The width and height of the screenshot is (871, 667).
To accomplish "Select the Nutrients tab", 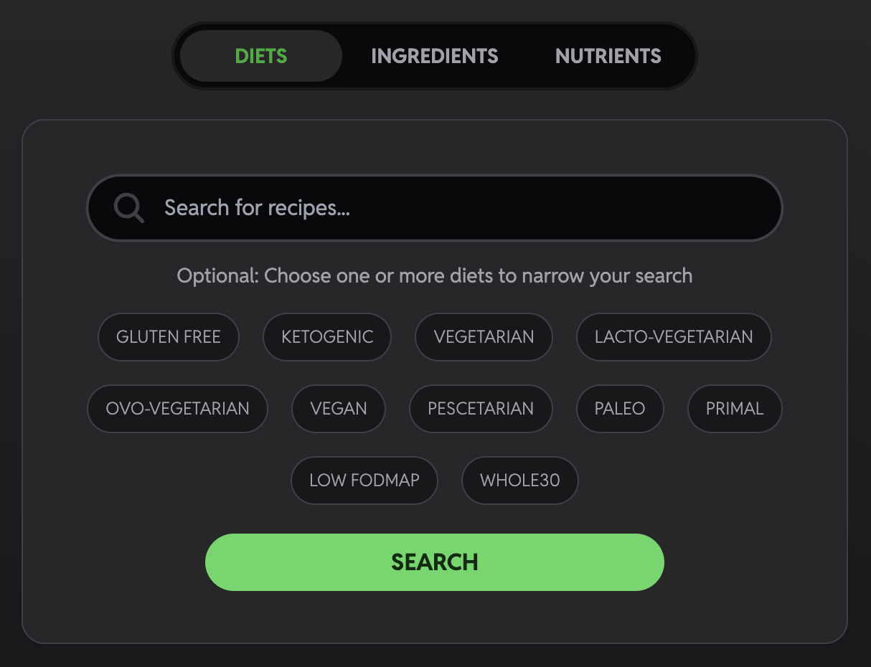I will [608, 56].
